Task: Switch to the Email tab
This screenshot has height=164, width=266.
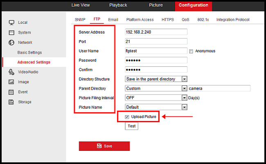Action: 113,19
